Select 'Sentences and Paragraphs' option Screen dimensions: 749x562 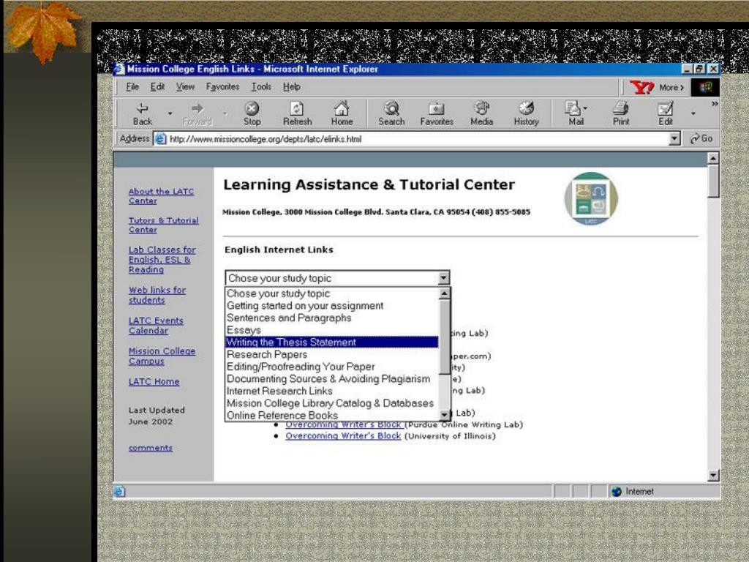tap(331, 318)
